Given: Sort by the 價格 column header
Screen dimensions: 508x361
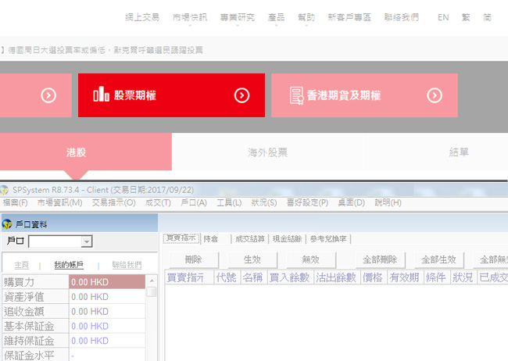Looking at the screenshot, I should click(374, 277).
